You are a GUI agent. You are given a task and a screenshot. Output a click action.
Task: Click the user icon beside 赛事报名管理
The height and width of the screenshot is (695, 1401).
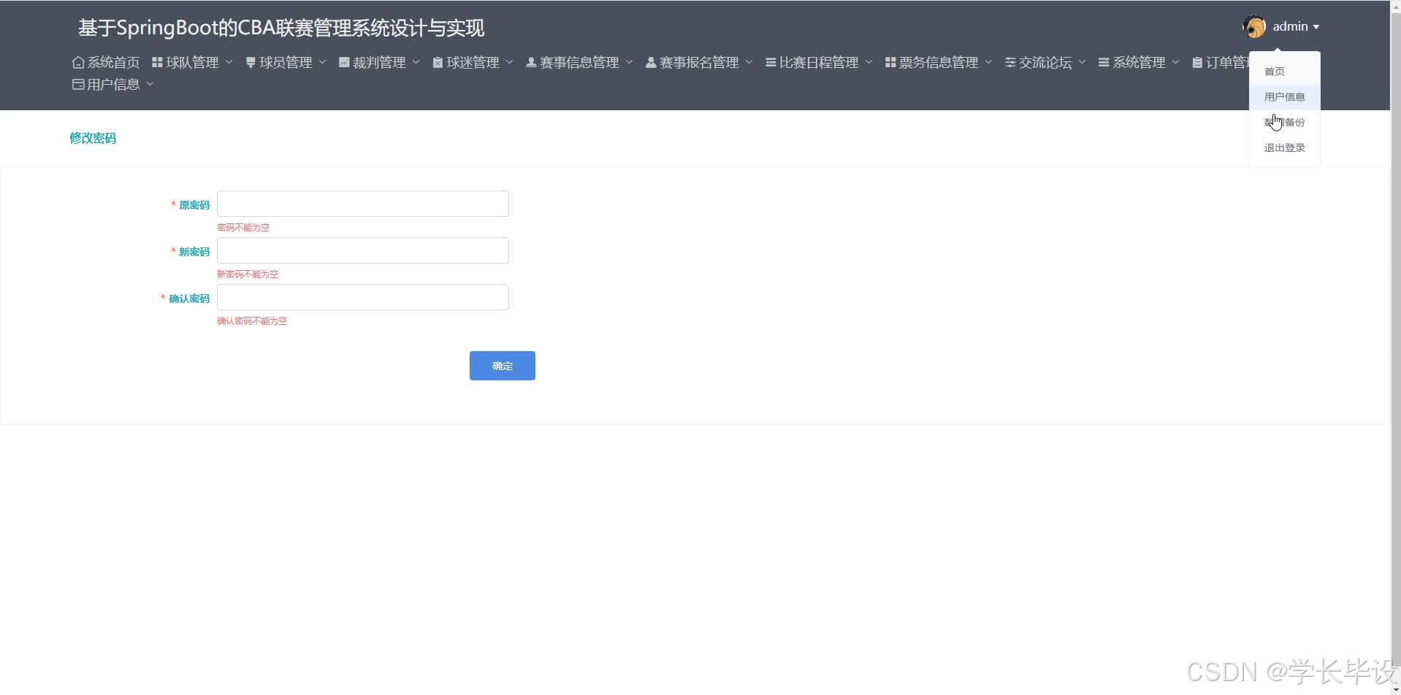pyautogui.click(x=651, y=63)
